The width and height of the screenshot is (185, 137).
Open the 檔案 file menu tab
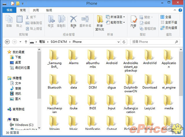9,10
